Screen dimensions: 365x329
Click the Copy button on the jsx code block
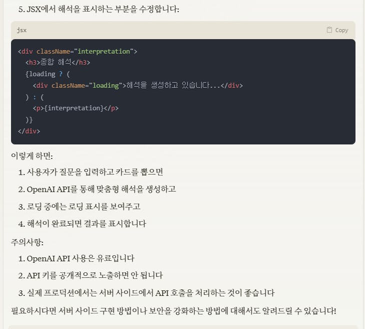click(x=337, y=30)
